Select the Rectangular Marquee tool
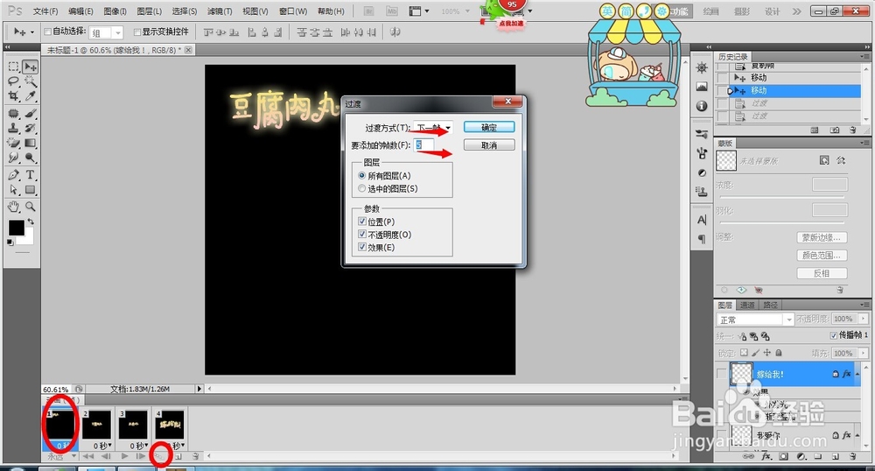This screenshot has width=875, height=471. point(14,67)
